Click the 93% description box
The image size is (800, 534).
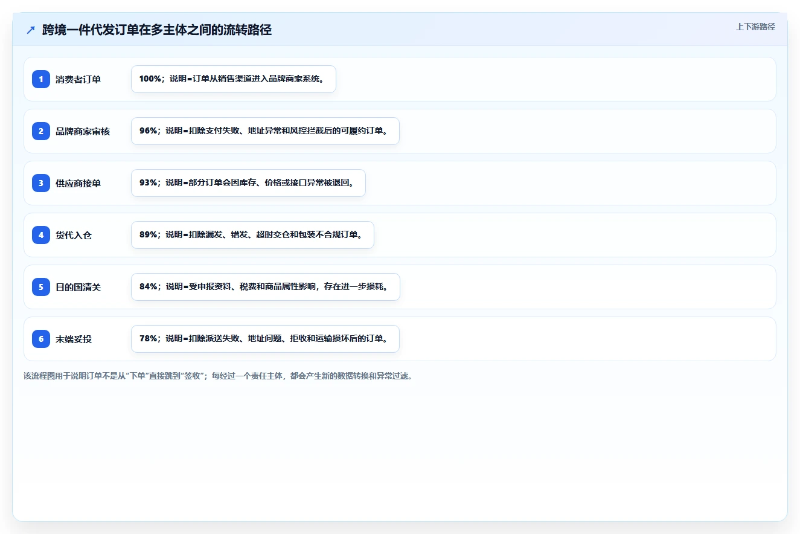[x=248, y=183]
